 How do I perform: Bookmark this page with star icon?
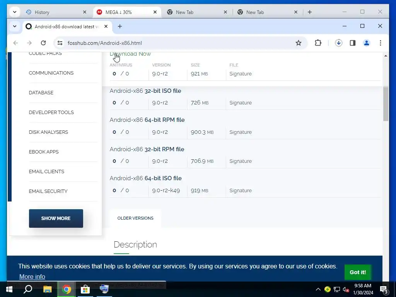[299, 43]
